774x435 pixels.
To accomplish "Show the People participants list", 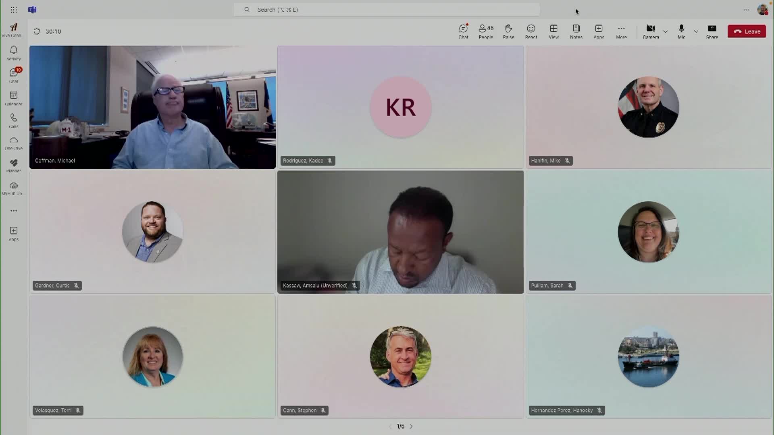I will point(486,31).
